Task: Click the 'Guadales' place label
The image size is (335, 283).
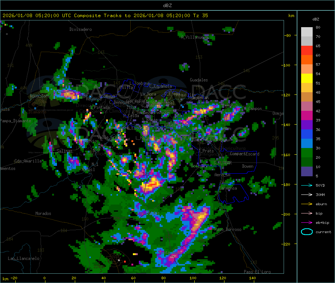Action: (x=199, y=80)
